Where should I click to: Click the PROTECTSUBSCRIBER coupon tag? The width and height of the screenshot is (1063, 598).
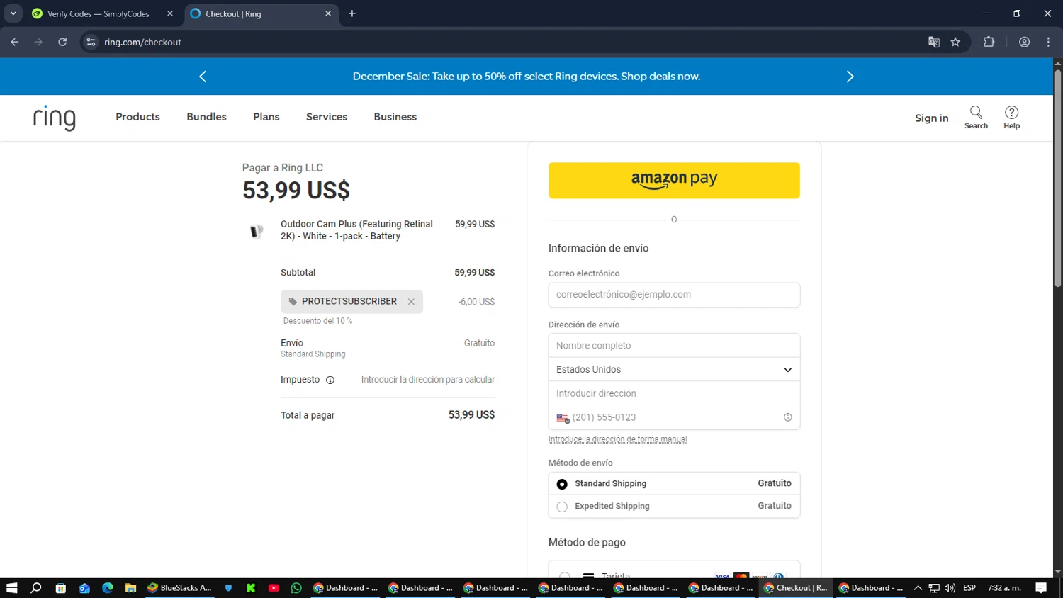[x=351, y=302]
